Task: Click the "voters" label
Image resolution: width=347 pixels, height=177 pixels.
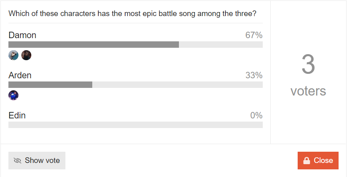Action: pos(308,91)
